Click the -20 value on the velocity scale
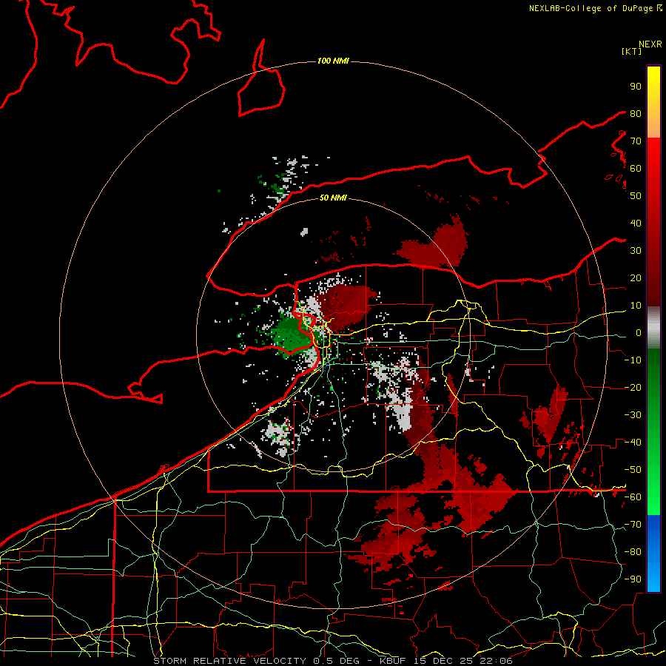The image size is (666, 666). coord(633,387)
